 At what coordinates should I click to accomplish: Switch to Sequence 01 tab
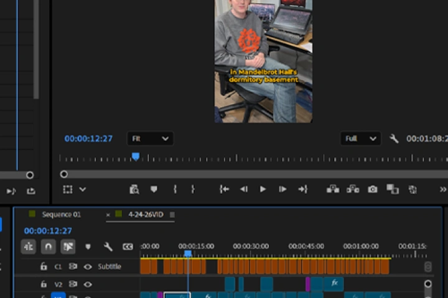[61, 214]
